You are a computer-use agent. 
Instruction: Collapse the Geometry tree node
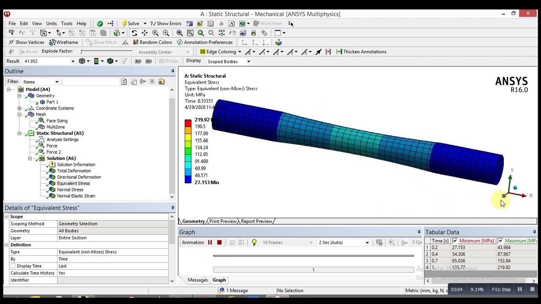pos(19,96)
